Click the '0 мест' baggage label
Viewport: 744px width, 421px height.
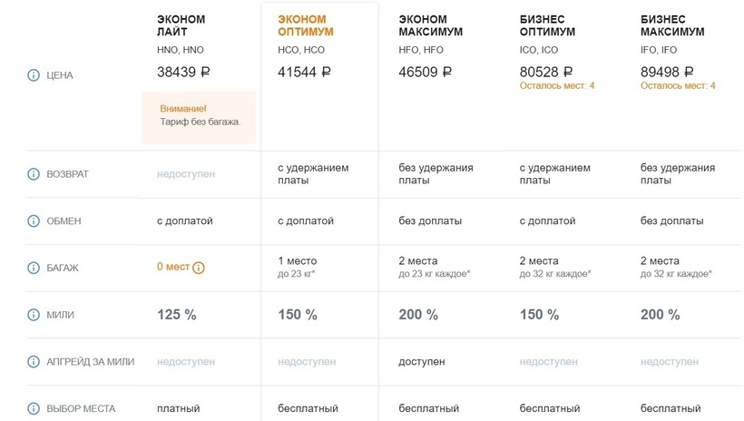(x=172, y=268)
